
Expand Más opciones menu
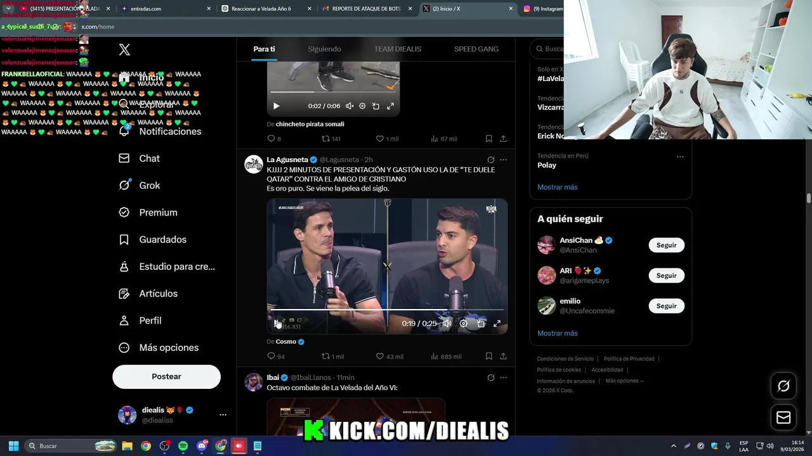coord(159,348)
